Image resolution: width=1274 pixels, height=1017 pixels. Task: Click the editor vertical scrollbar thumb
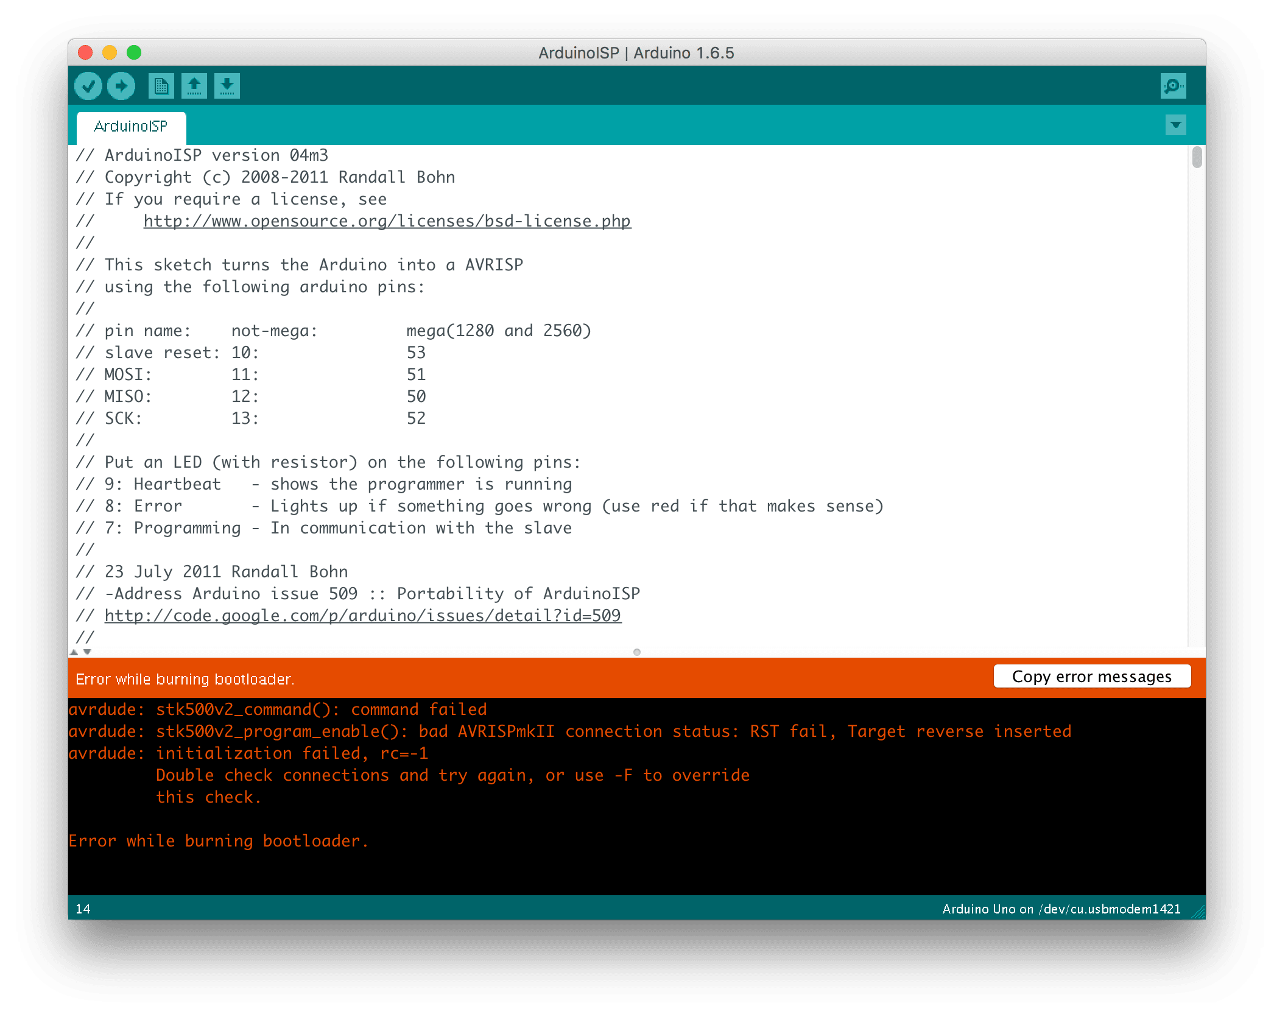(1197, 157)
